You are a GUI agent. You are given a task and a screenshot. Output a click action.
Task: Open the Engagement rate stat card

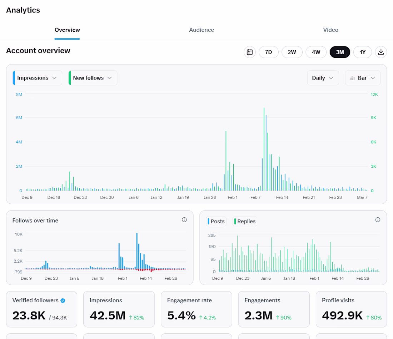pyautogui.click(x=196, y=309)
